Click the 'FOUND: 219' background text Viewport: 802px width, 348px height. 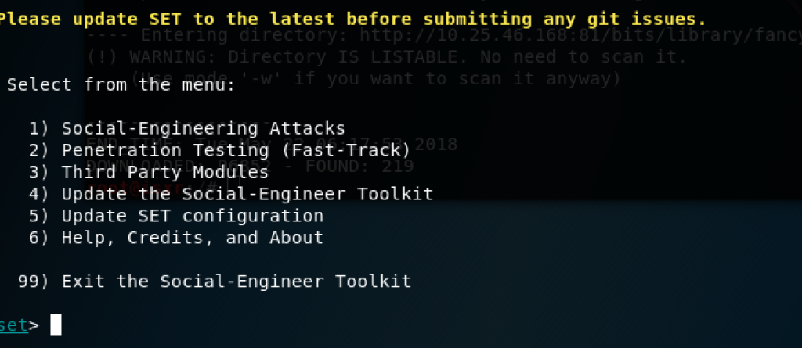[359, 166]
